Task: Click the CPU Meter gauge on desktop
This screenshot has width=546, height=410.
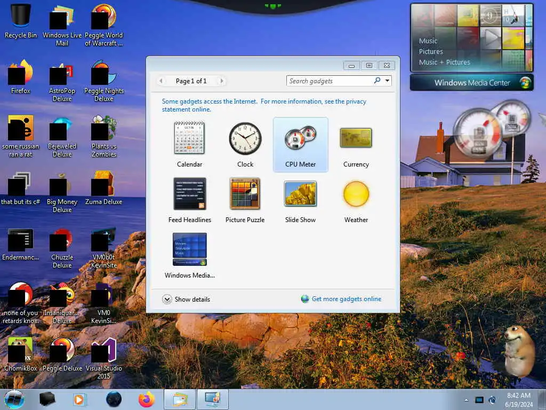Action: coord(491,128)
